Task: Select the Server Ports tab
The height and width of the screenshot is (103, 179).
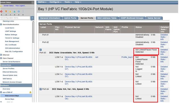Action: (87, 18)
